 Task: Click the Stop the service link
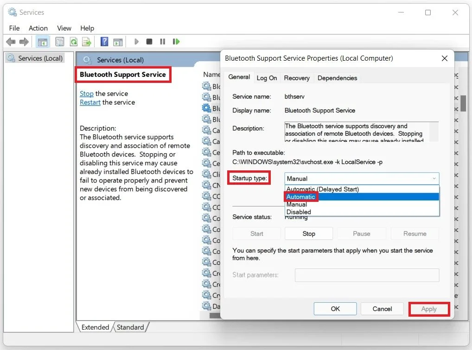(86, 94)
